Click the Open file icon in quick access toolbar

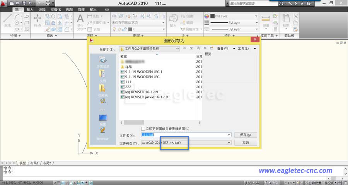tap(18, 3)
